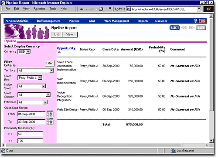Click the blue RESET button icon
The image size is (218, 158).
pos(174,27)
